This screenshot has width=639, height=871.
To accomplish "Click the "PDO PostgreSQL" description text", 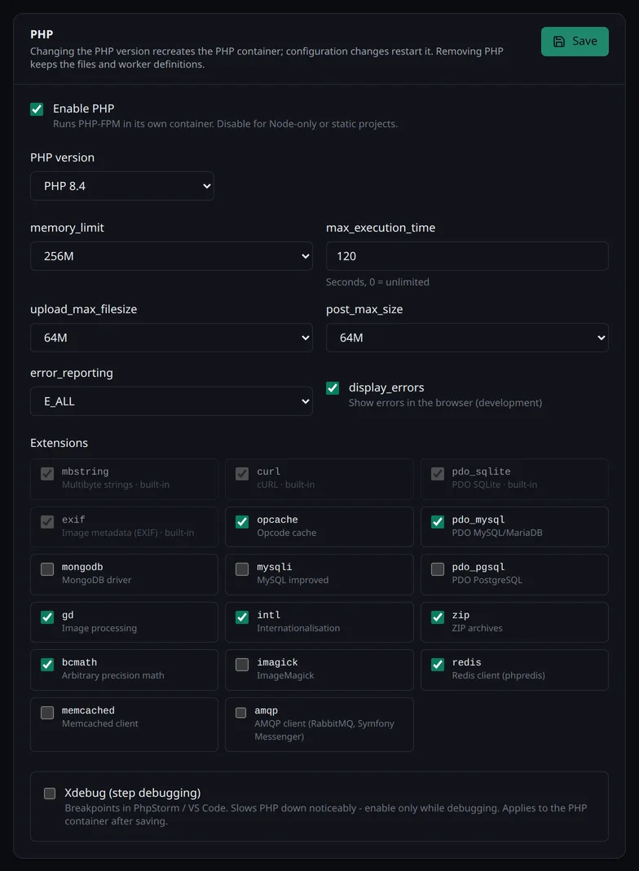I will tap(487, 580).
